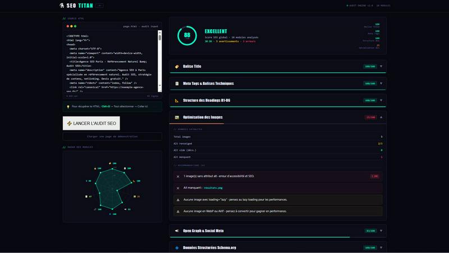The image size is (449, 253).
Task: Click the lock icon on radar chart
Action: coord(95,168)
